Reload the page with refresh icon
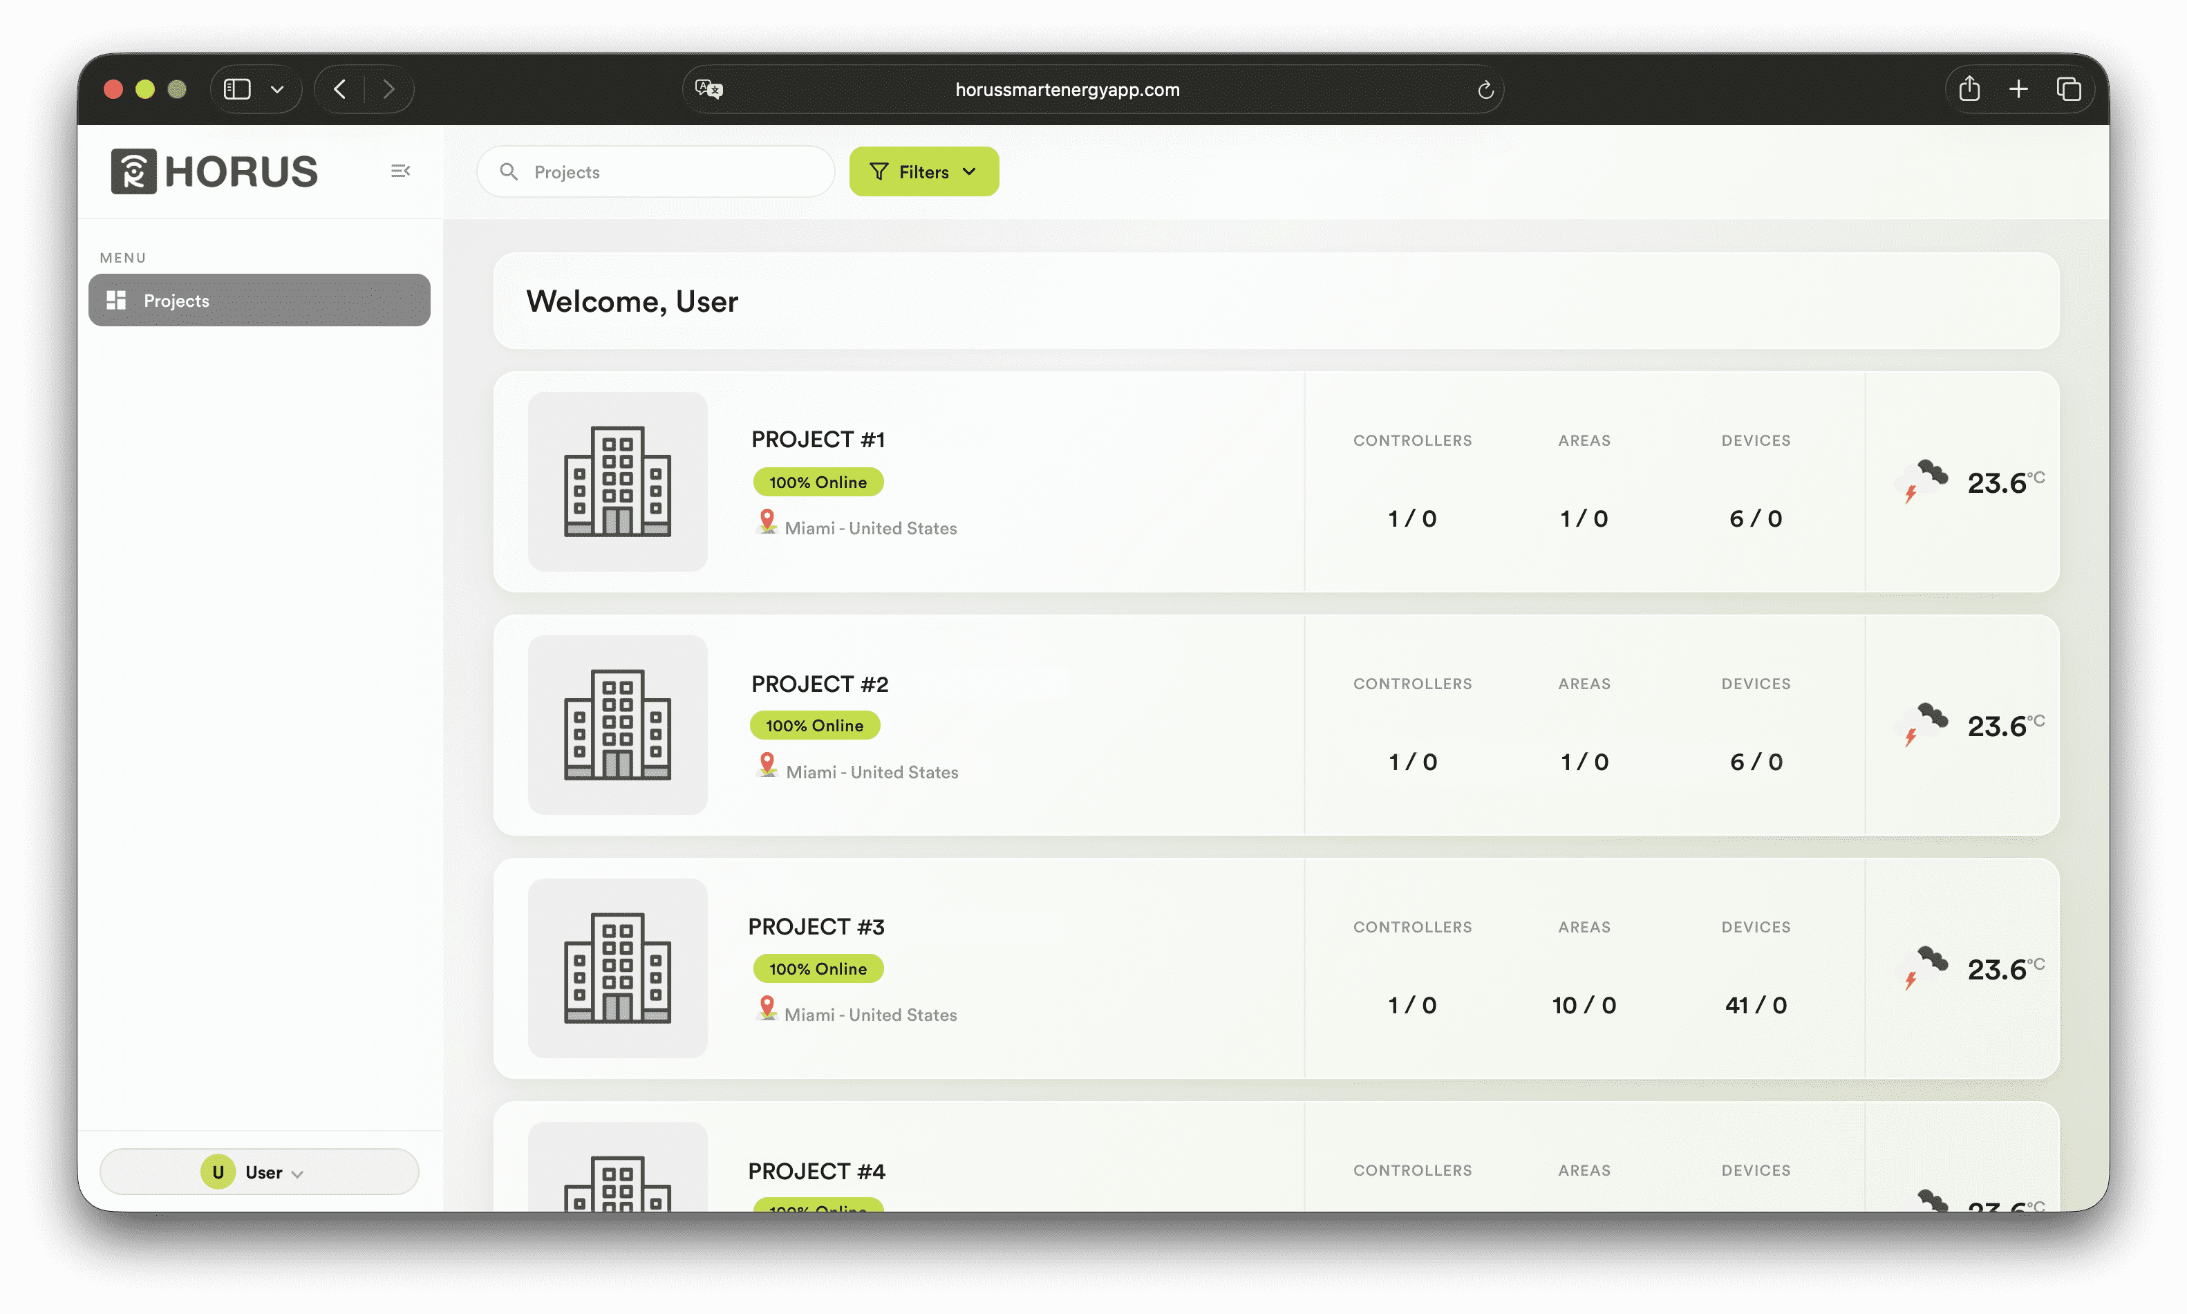The image size is (2187, 1314). point(1485,89)
